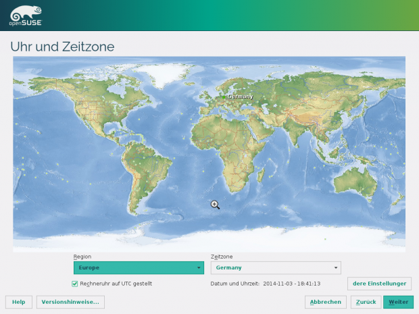
Task: Open the Versionshinweise release notes
Action: (70, 302)
